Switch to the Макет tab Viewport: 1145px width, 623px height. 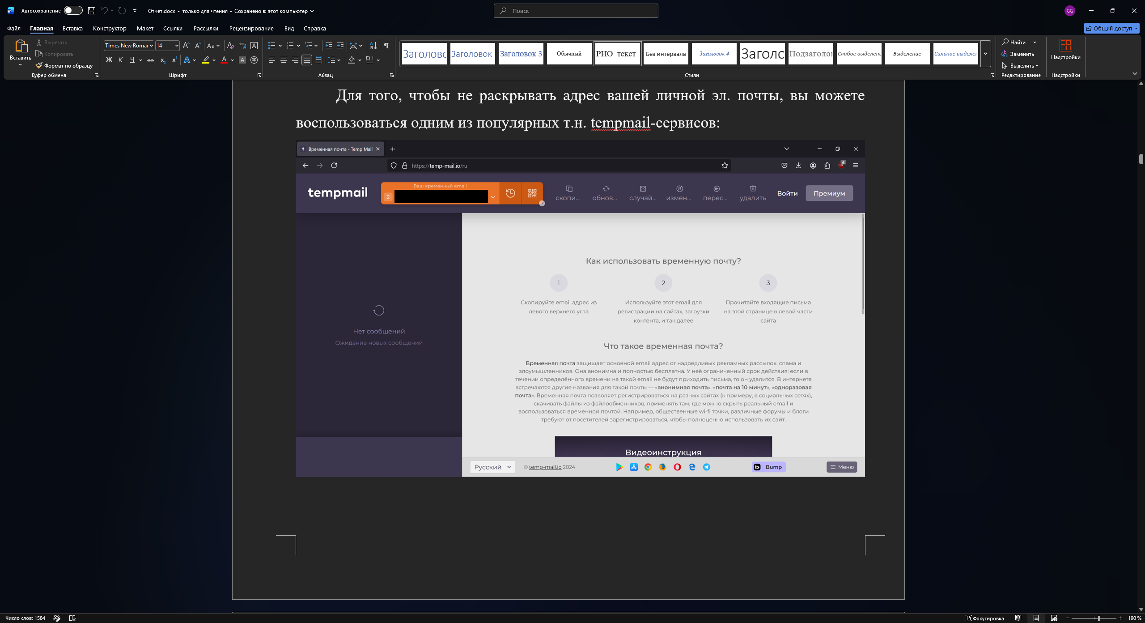[x=145, y=28]
